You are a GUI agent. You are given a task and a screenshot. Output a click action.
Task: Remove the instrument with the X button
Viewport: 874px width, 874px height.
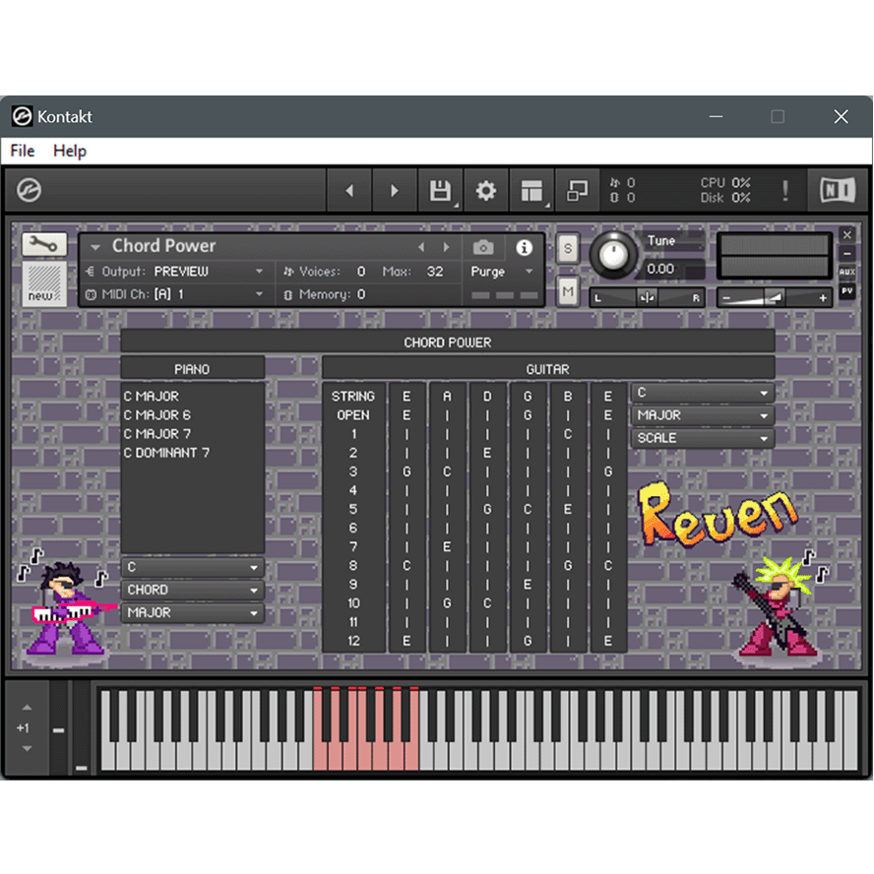847,234
